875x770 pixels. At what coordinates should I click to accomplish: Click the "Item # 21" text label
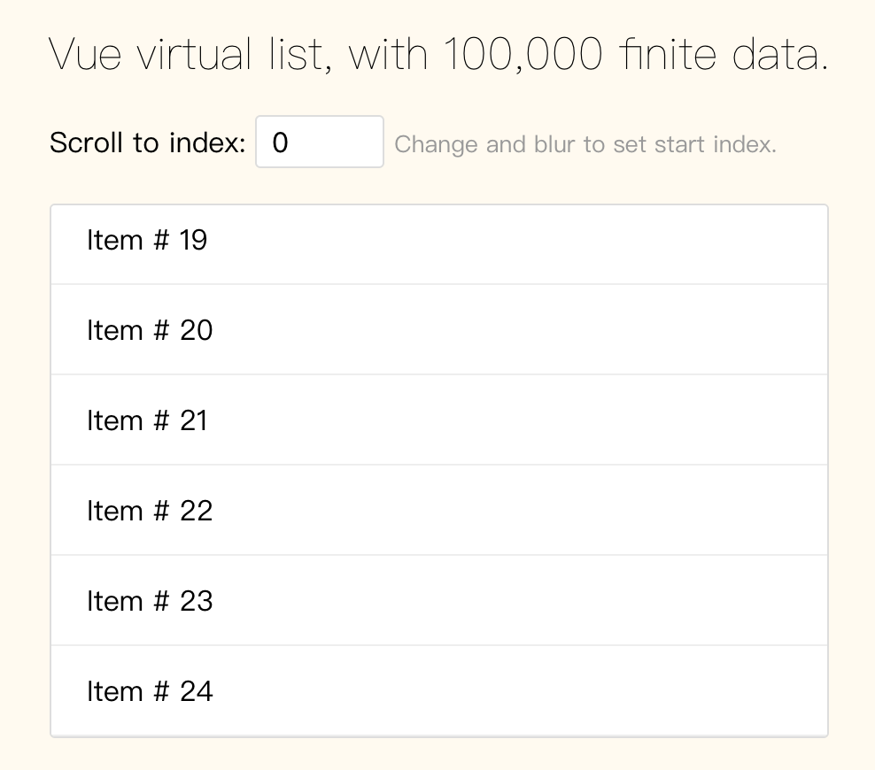click(147, 420)
